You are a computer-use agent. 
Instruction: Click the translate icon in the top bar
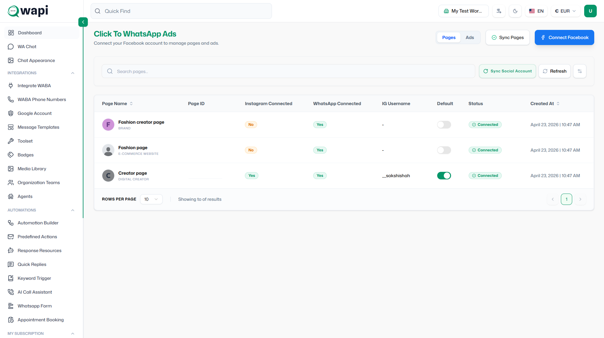[499, 11]
